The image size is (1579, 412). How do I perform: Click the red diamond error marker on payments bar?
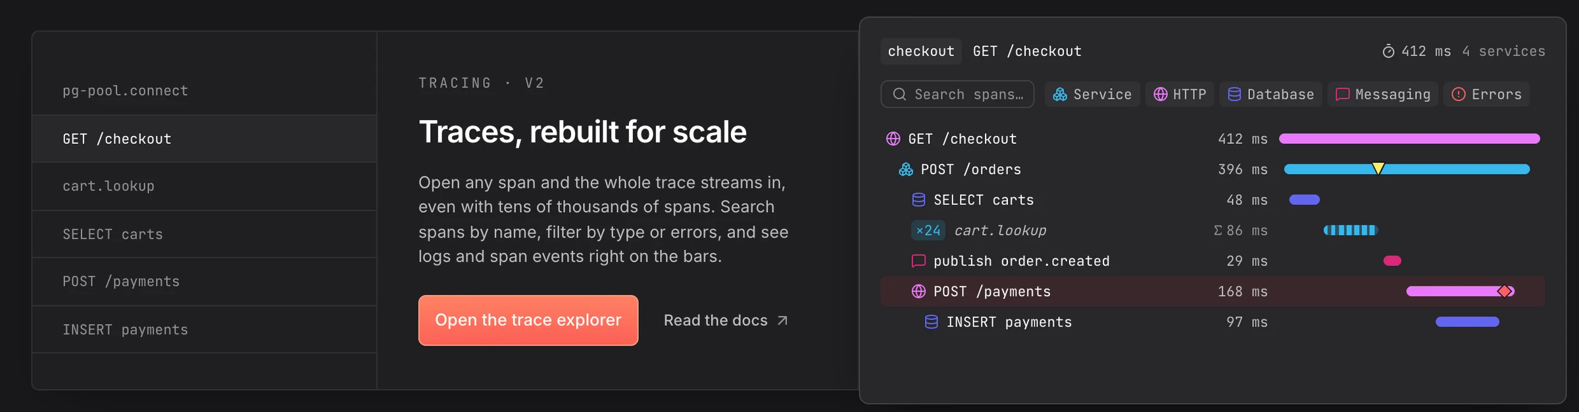click(1504, 291)
